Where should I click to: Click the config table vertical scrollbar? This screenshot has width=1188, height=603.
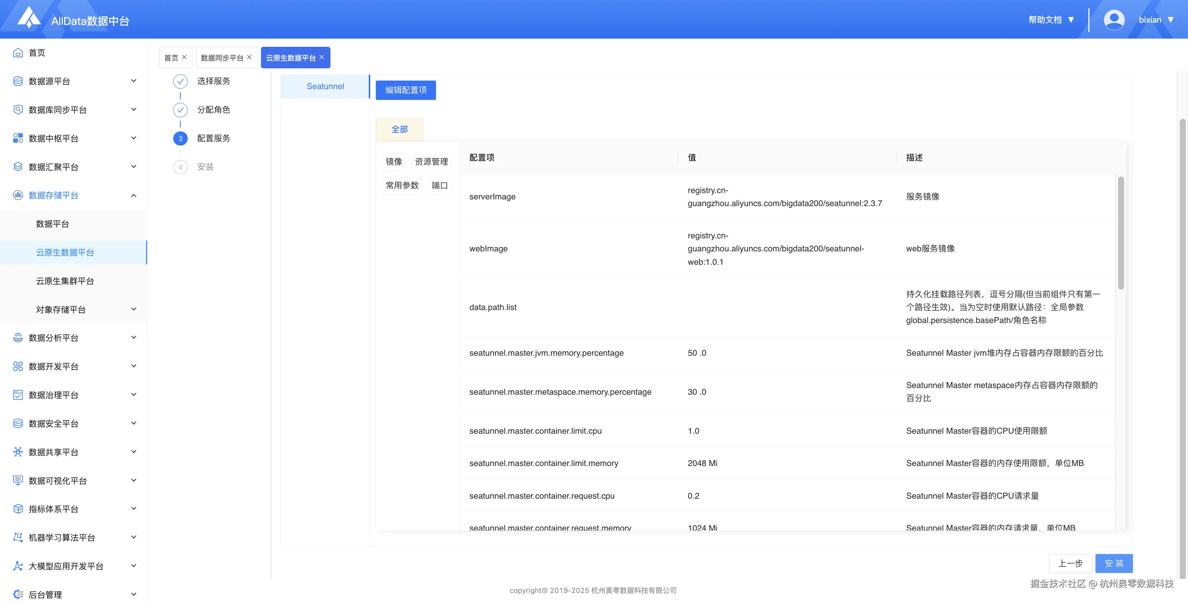coord(1121,233)
